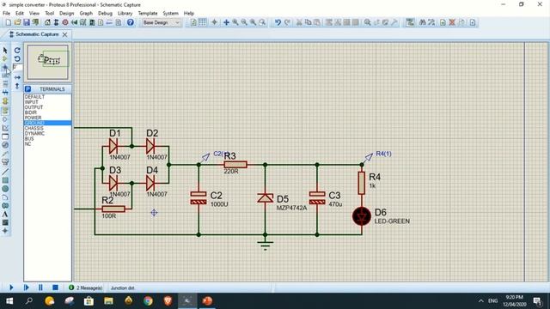Open the blue Help question mark icon
Screen dimensions: 550x309
(x=131, y=22)
